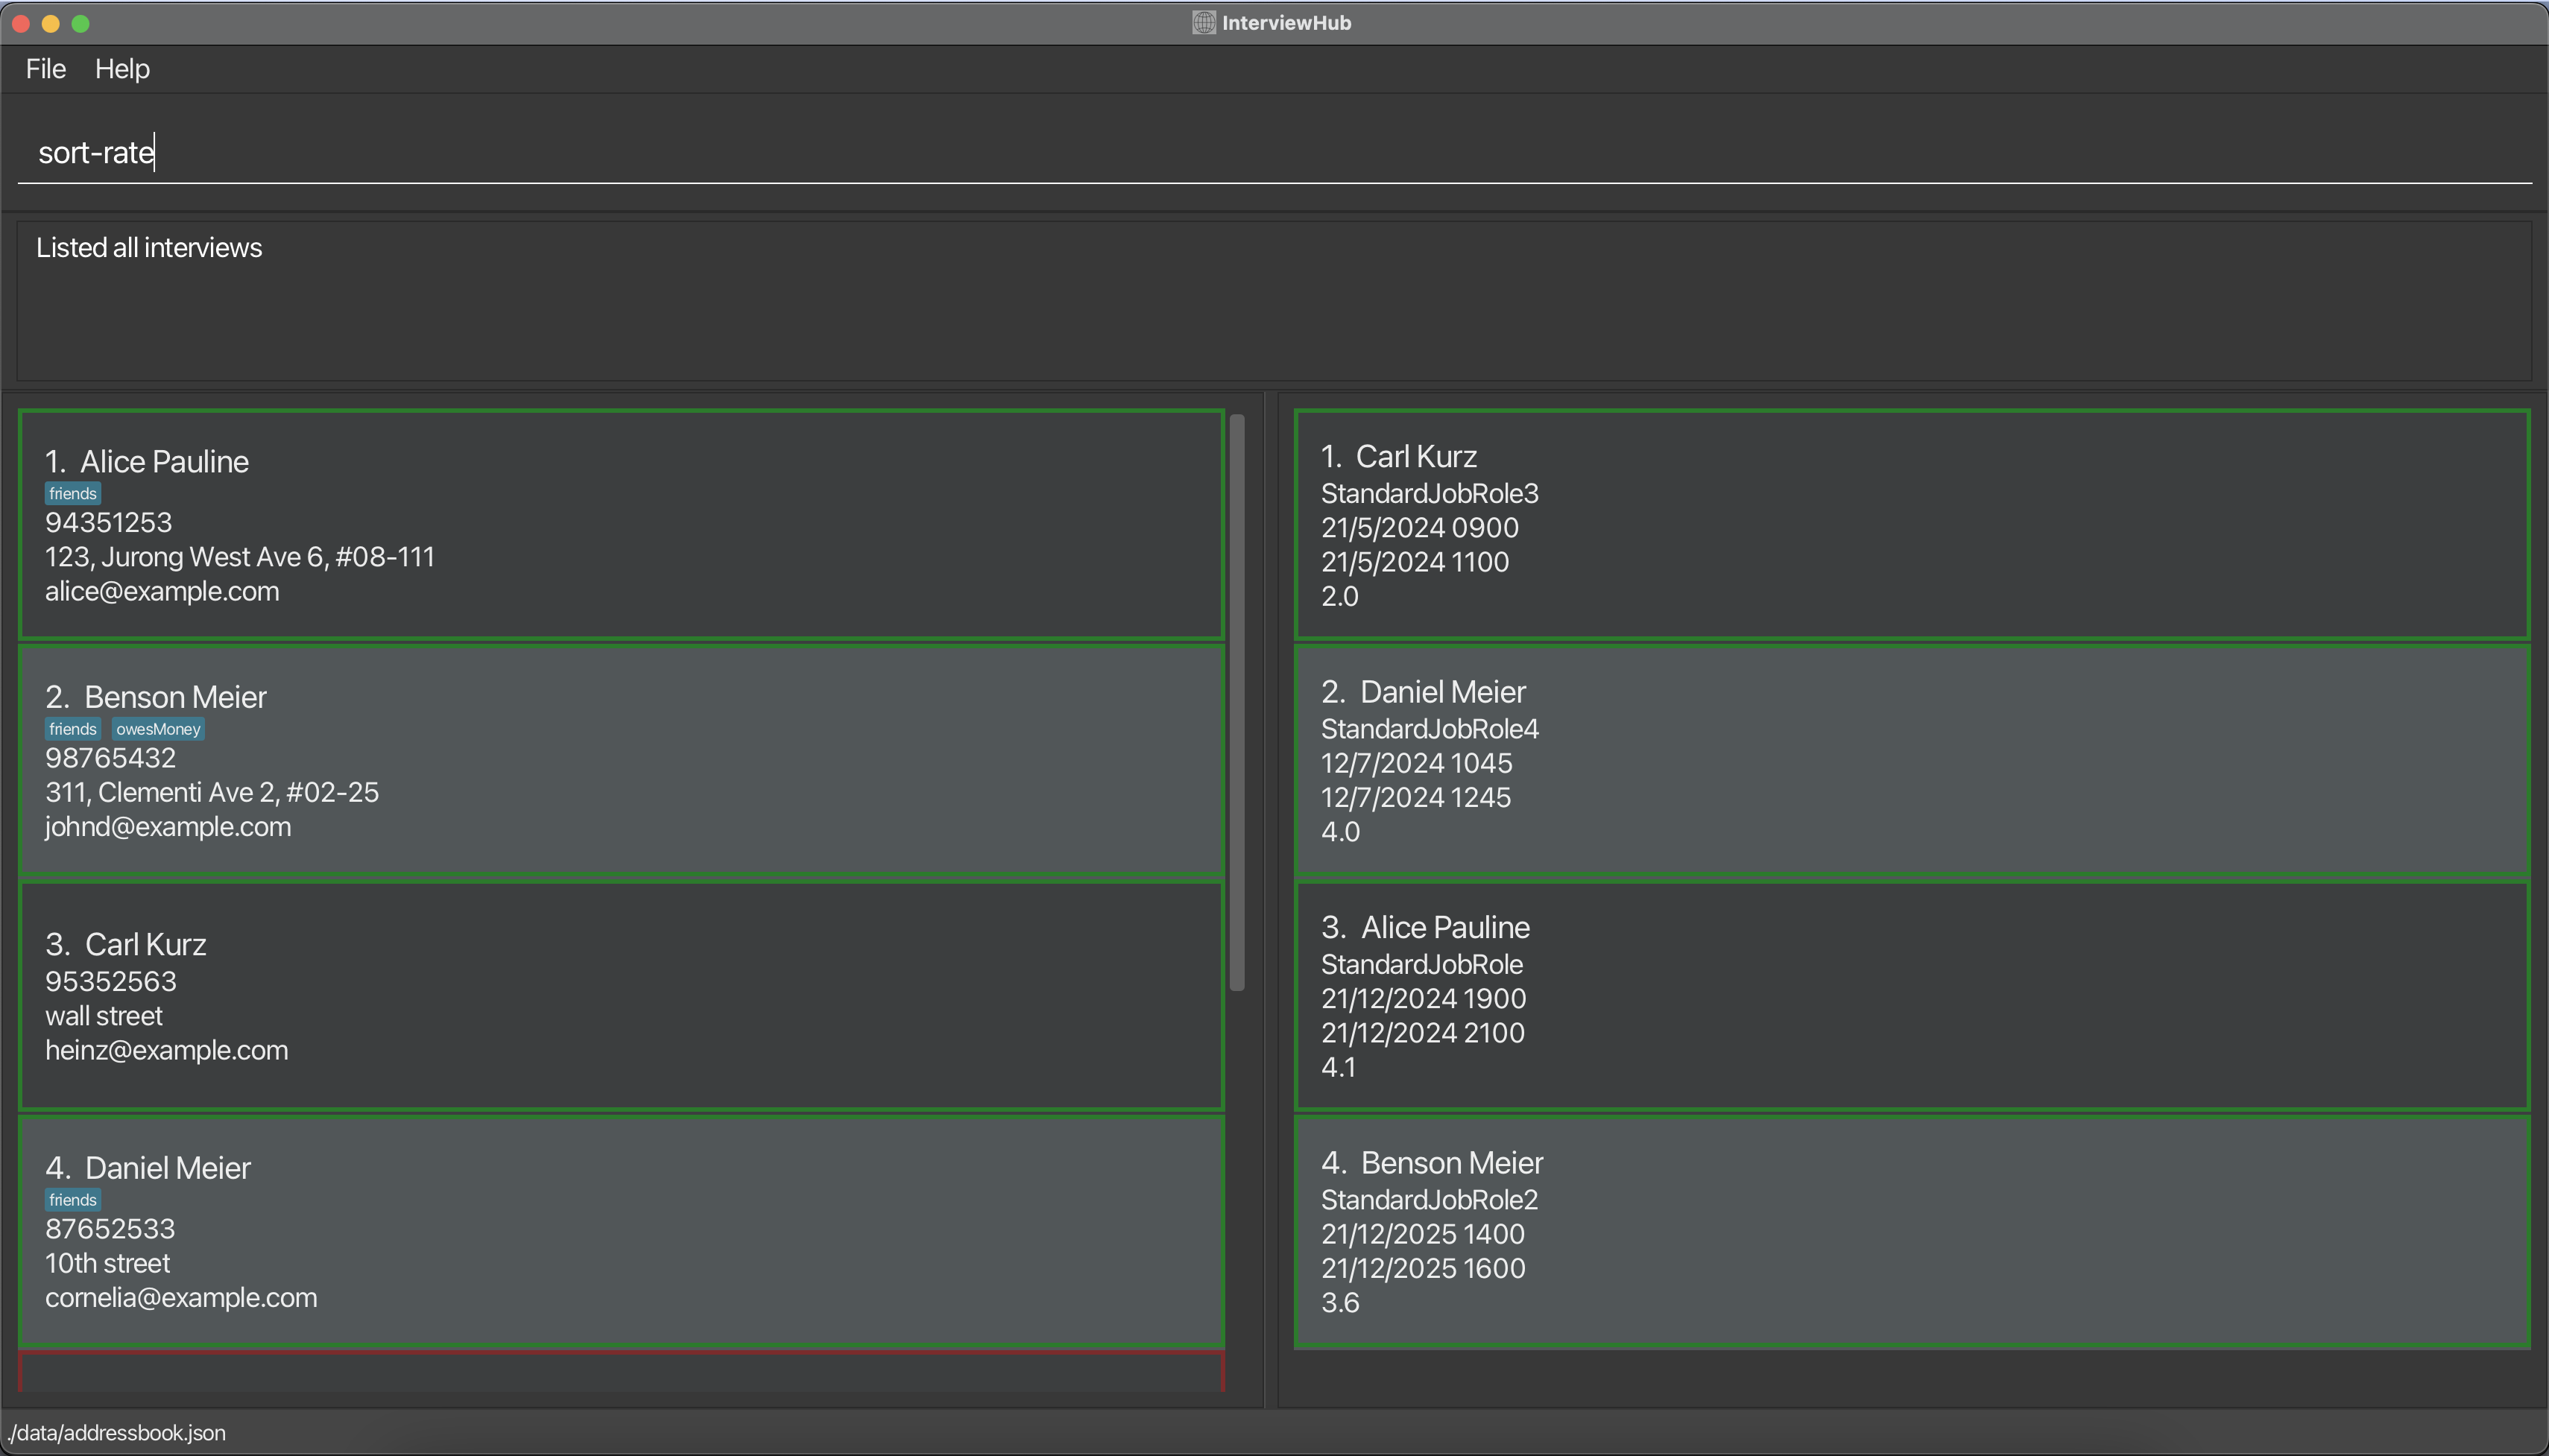2549x1456 pixels.
Task: Click end time 21/12/2025 1600
Action: [x=1424, y=1268]
